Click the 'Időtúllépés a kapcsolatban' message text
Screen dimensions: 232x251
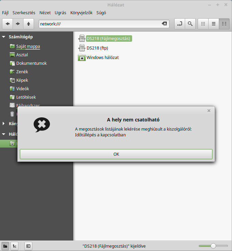tap(100, 135)
